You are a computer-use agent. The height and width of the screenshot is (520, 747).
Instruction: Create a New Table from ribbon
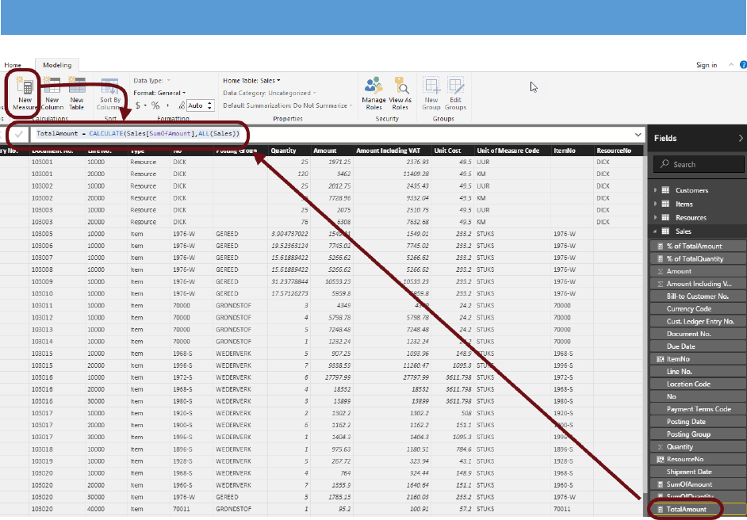tap(77, 87)
